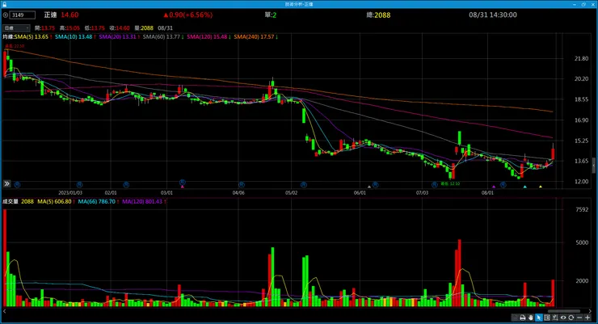598x324 pixels.
Task: Click the stock name 正達
Action: (50, 15)
